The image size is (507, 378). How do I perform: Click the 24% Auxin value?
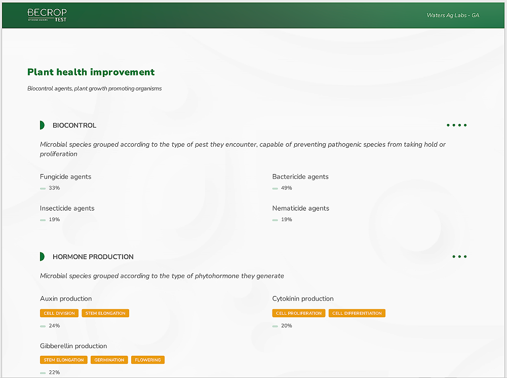coord(54,326)
